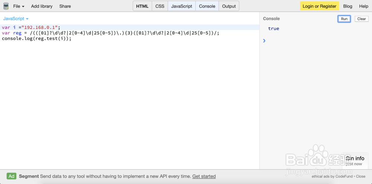Click the green Ad badge icon
Screen dimensions: 372x184
point(12,176)
